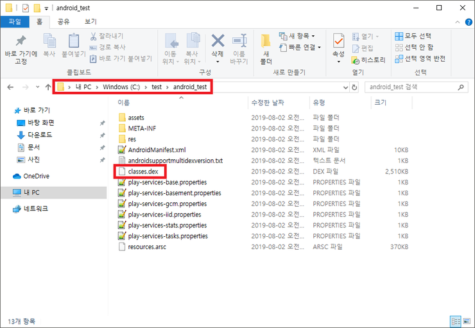Click the up-directory arrow icon

click(x=48, y=87)
